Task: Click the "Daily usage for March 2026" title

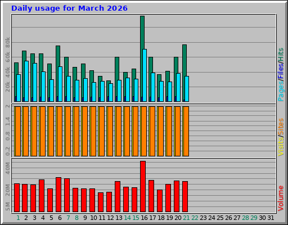Action: (x=69, y=8)
